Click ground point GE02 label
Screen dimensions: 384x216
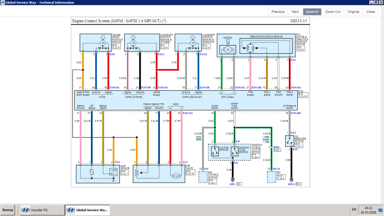click(x=232, y=184)
